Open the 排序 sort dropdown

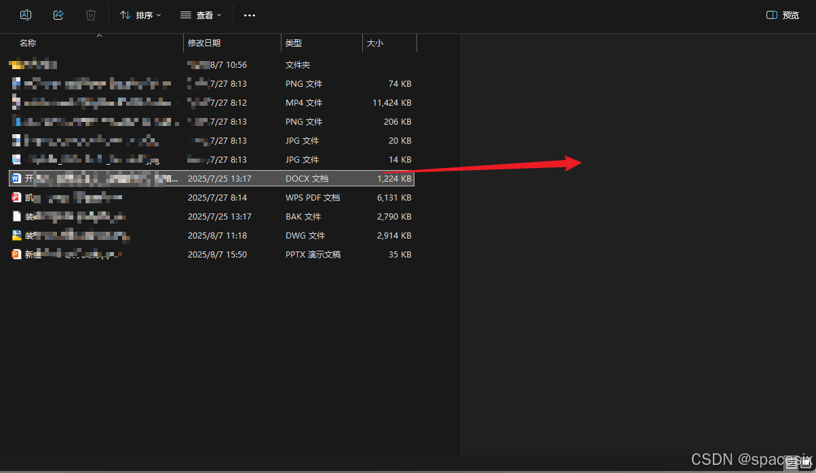click(140, 15)
